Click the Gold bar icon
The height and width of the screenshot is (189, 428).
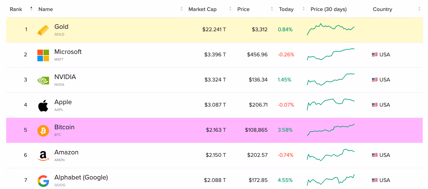click(43, 30)
